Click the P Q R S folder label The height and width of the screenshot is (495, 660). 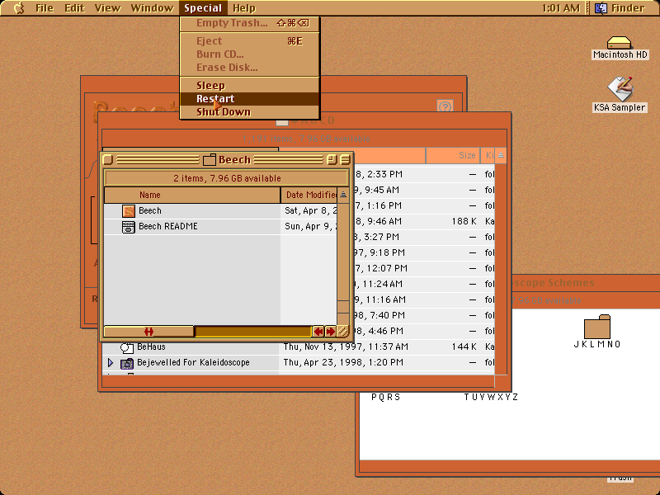(385, 397)
